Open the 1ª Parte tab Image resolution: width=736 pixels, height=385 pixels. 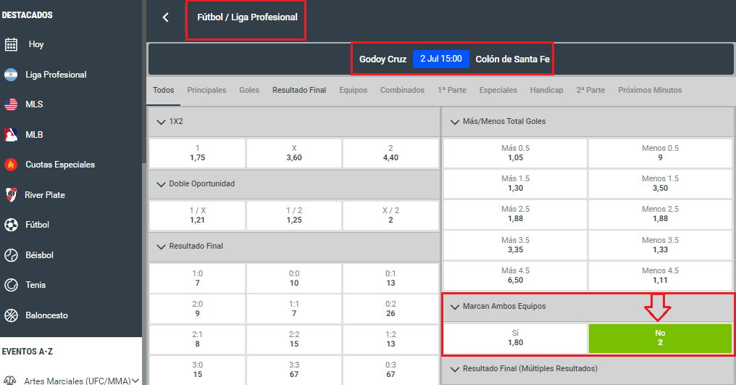(451, 90)
